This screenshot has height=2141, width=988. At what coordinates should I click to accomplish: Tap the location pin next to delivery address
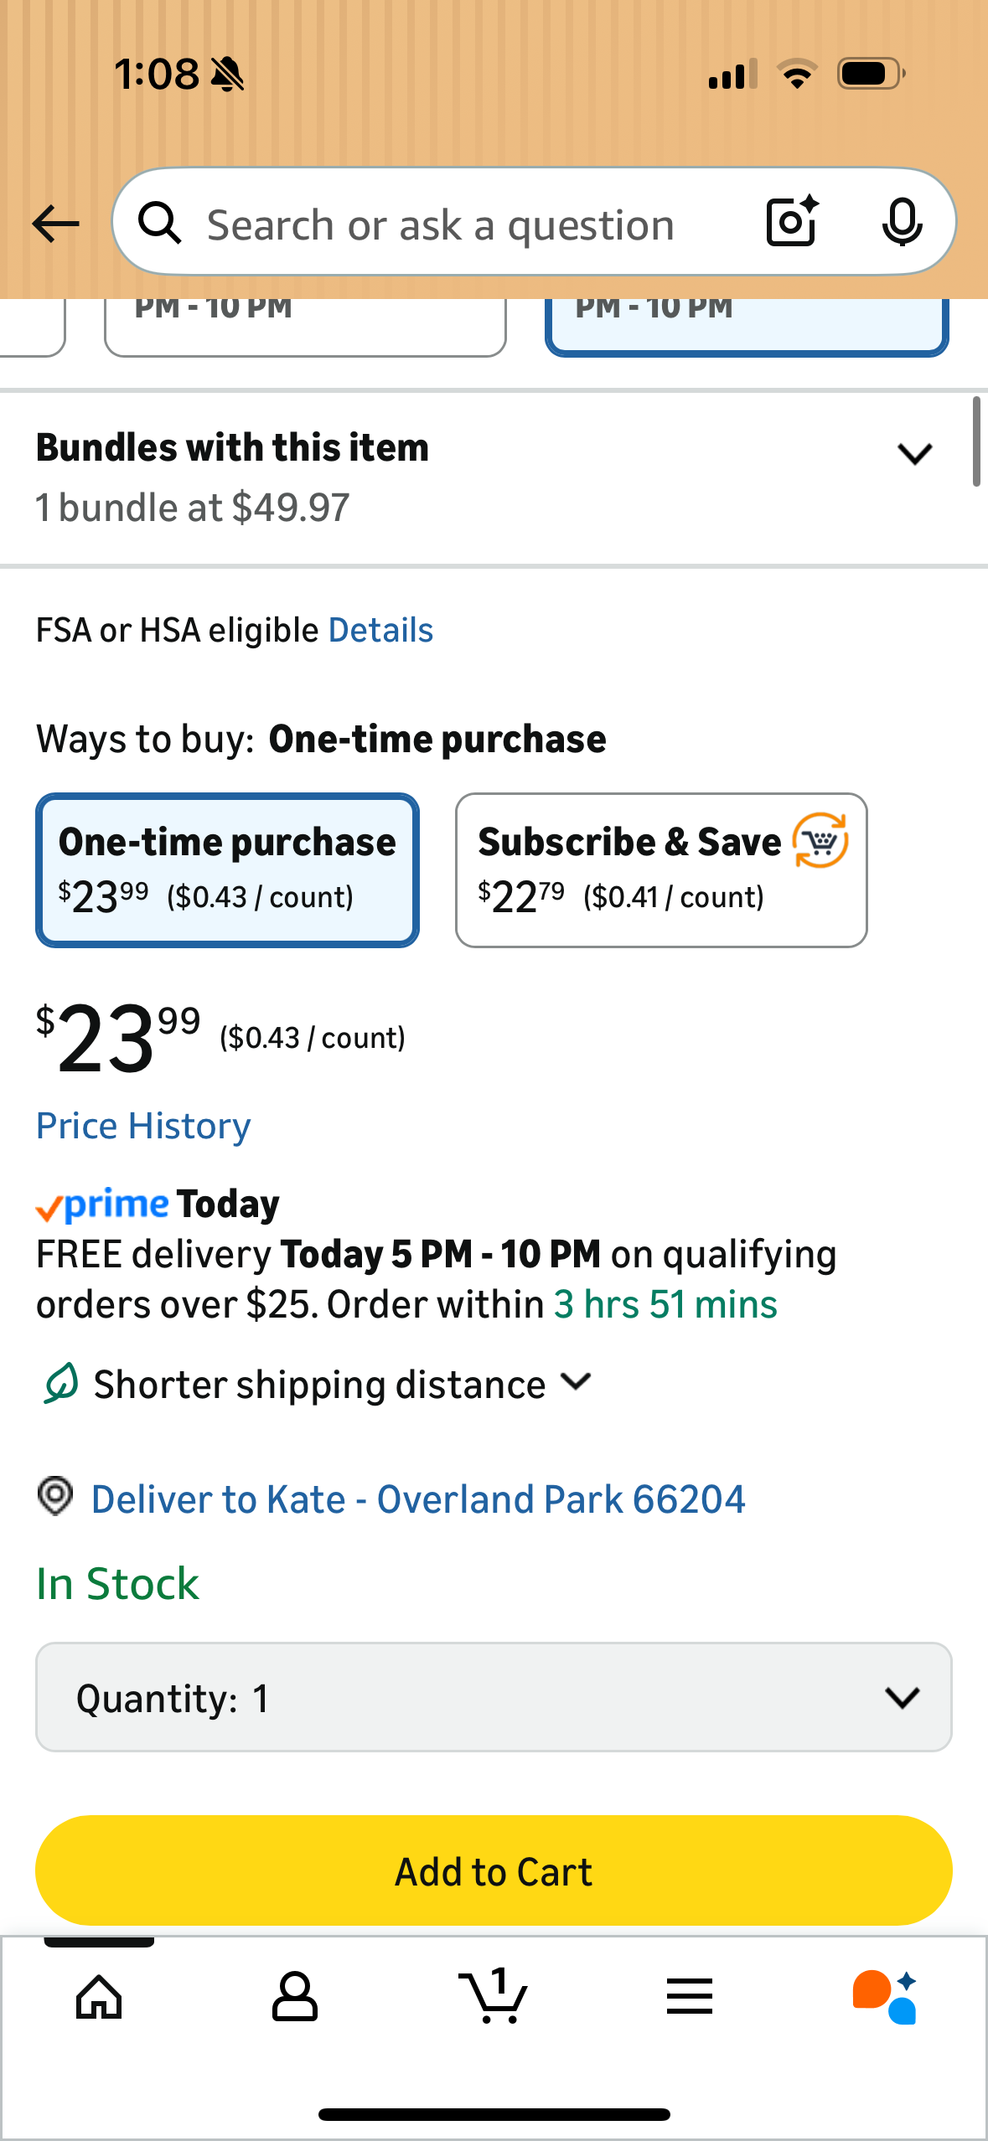click(55, 1499)
